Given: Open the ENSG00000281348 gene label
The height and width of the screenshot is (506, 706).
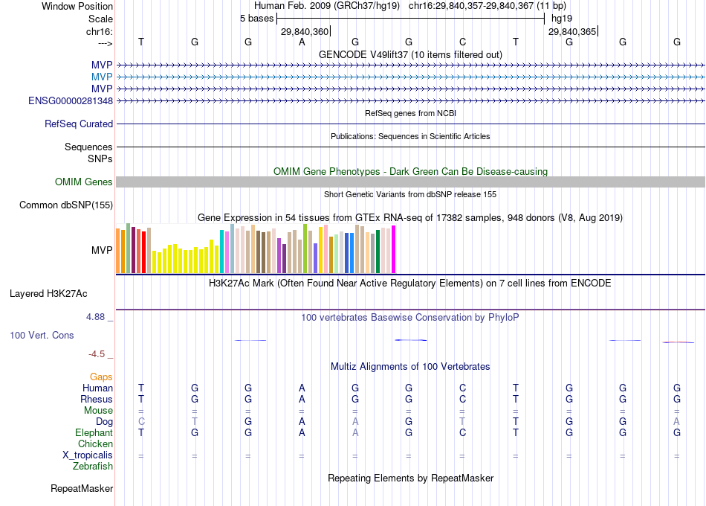Looking at the screenshot, I should (71, 100).
